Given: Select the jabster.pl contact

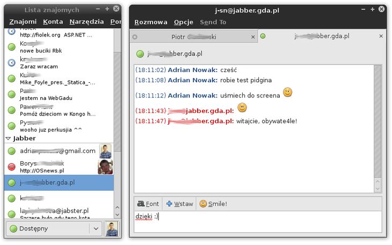Looking at the screenshot, I should click(x=59, y=212).
